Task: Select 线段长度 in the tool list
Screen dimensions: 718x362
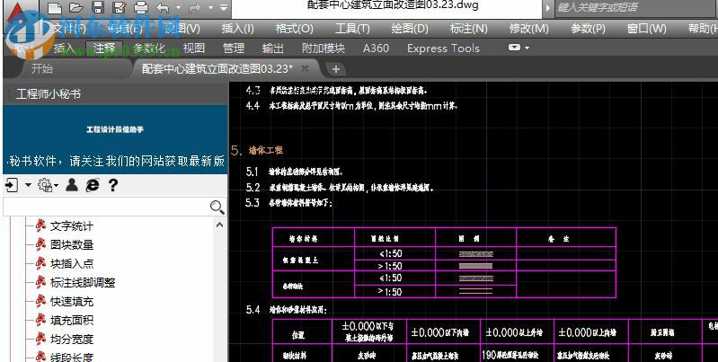Action: (71, 357)
